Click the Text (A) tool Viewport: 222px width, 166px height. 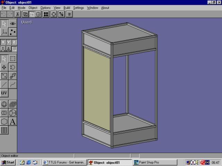[x=12, y=122]
